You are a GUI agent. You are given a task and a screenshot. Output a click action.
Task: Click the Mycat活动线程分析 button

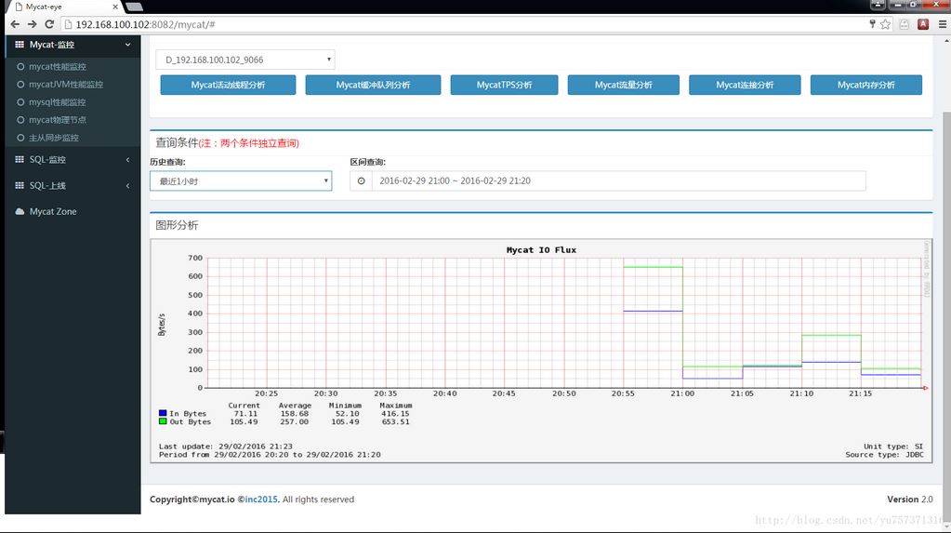pyautogui.click(x=228, y=85)
